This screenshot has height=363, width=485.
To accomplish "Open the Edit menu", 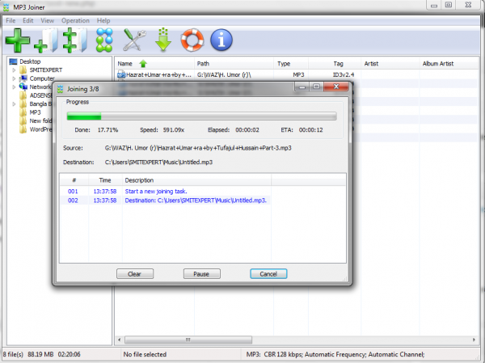I will point(27,21).
